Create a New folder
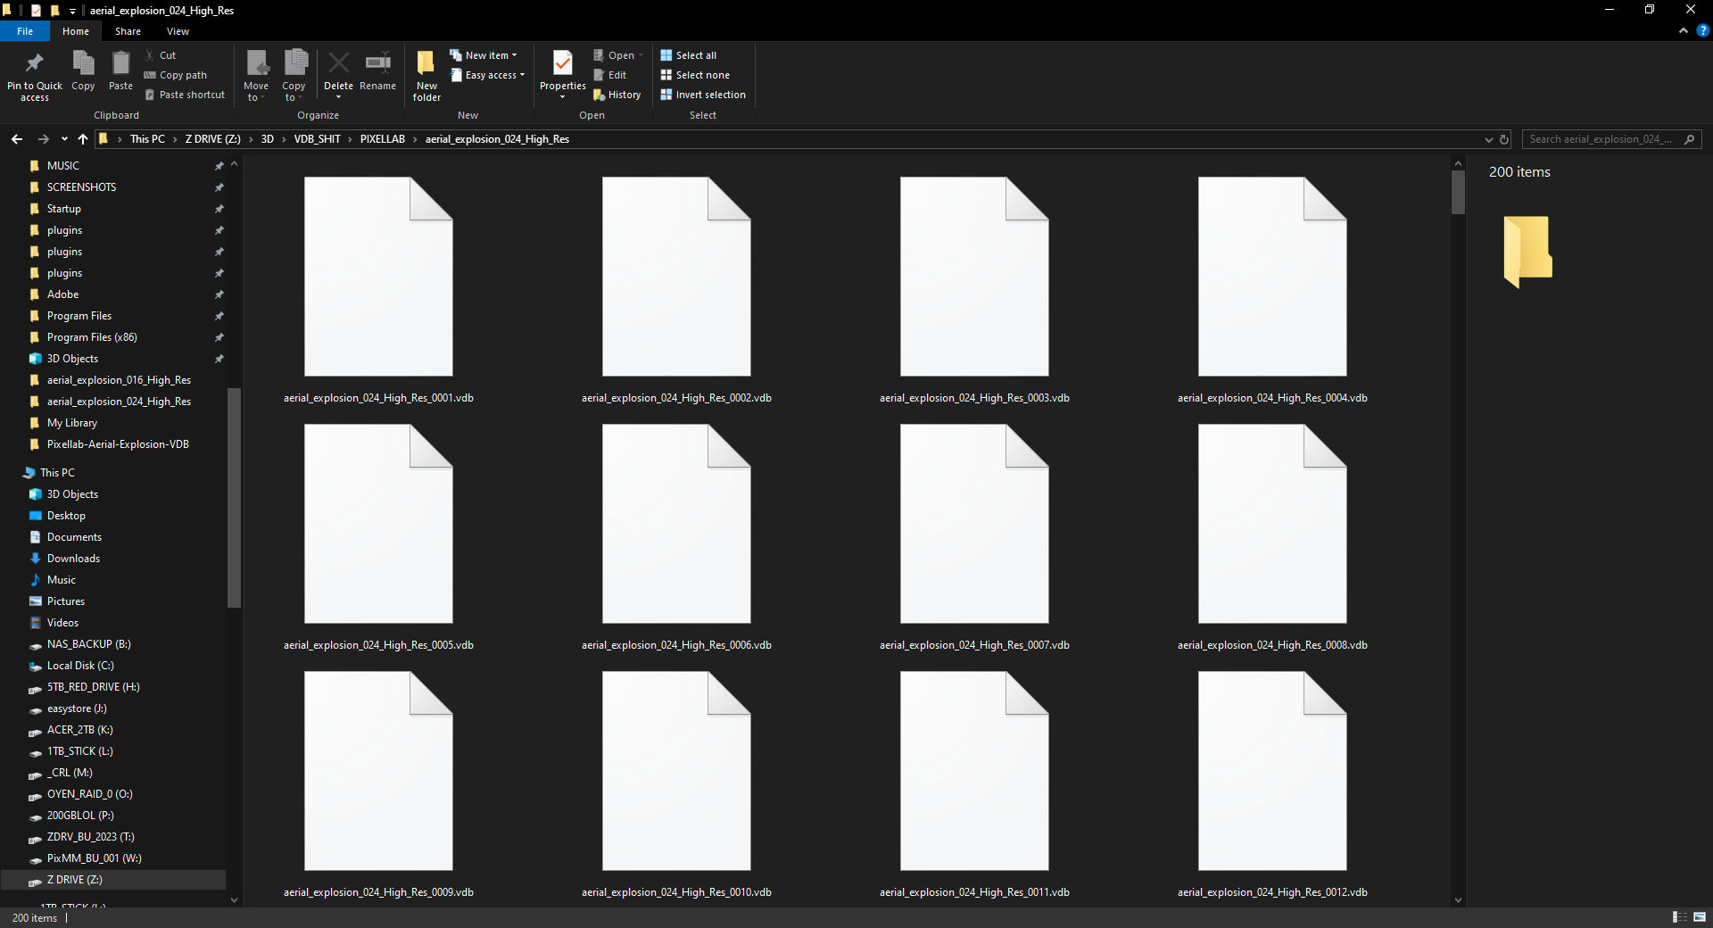Viewport: 1713px width, 928px height. 426,76
